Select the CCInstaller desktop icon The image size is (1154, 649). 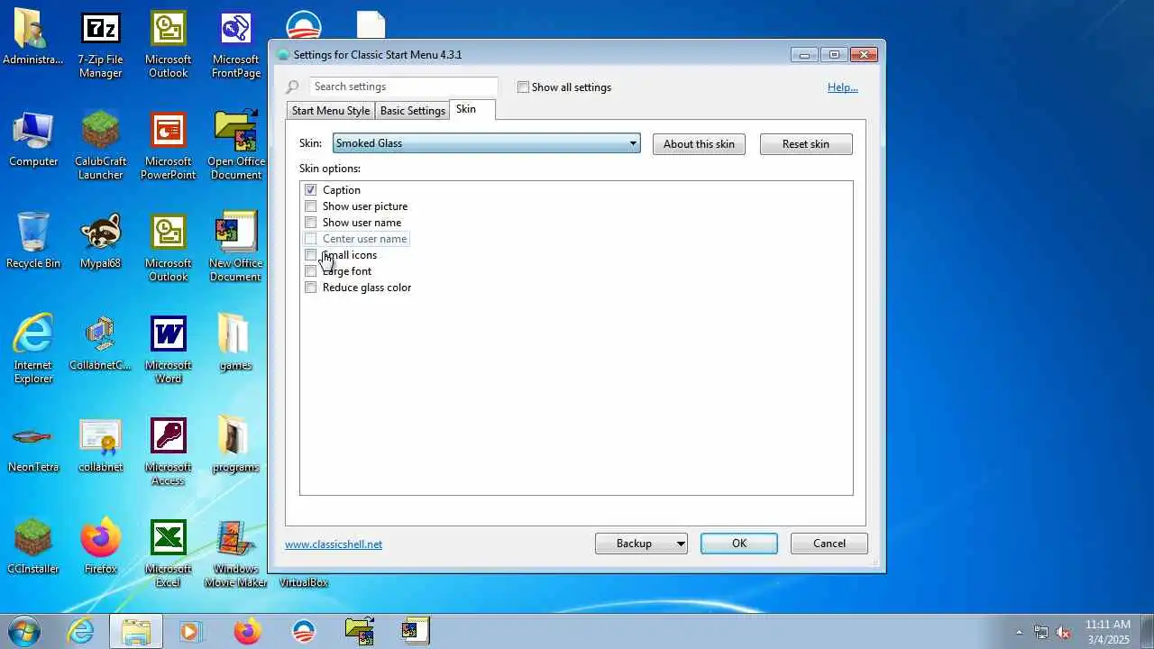(33, 547)
